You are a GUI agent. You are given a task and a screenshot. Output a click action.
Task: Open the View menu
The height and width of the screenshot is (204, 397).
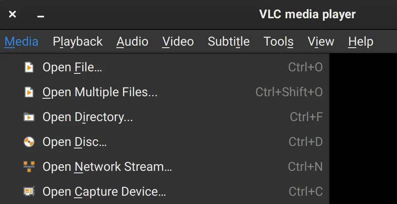pos(321,41)
